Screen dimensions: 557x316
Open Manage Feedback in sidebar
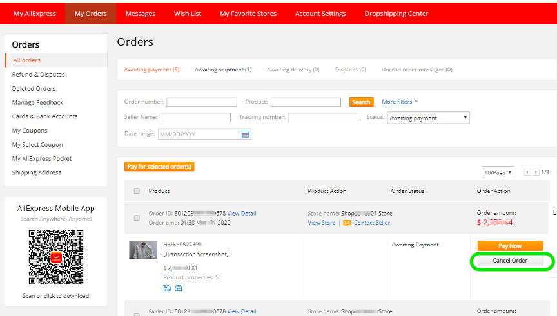click(37, 102)
